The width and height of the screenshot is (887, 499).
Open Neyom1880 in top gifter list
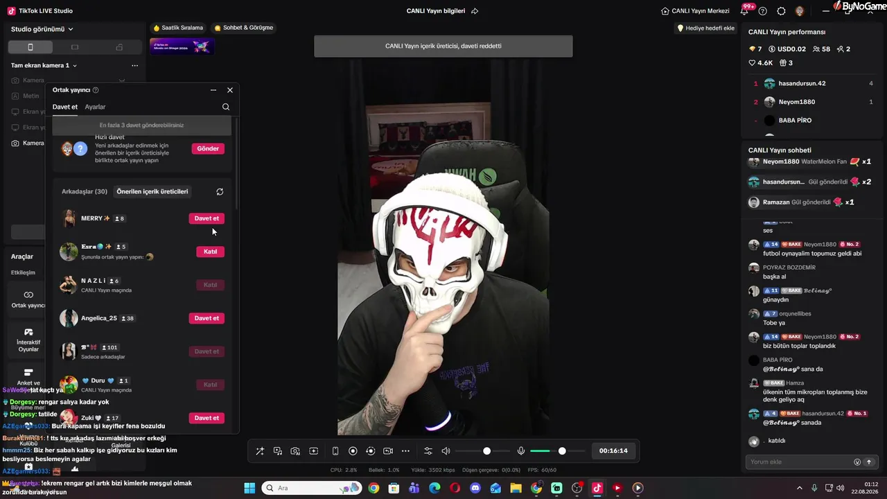point(813,102)
